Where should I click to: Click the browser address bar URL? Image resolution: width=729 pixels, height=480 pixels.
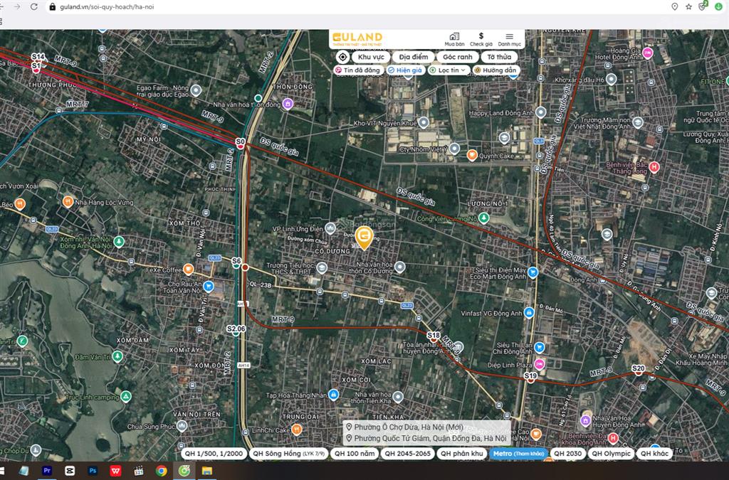pos(107,7)
